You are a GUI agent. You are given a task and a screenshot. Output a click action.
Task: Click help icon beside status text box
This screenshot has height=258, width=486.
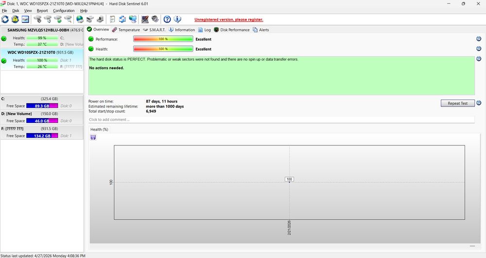click(x=479, y=58)
